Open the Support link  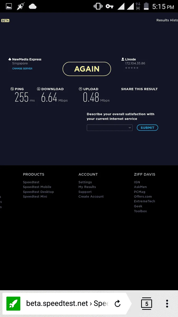click(x=85, y=192)
